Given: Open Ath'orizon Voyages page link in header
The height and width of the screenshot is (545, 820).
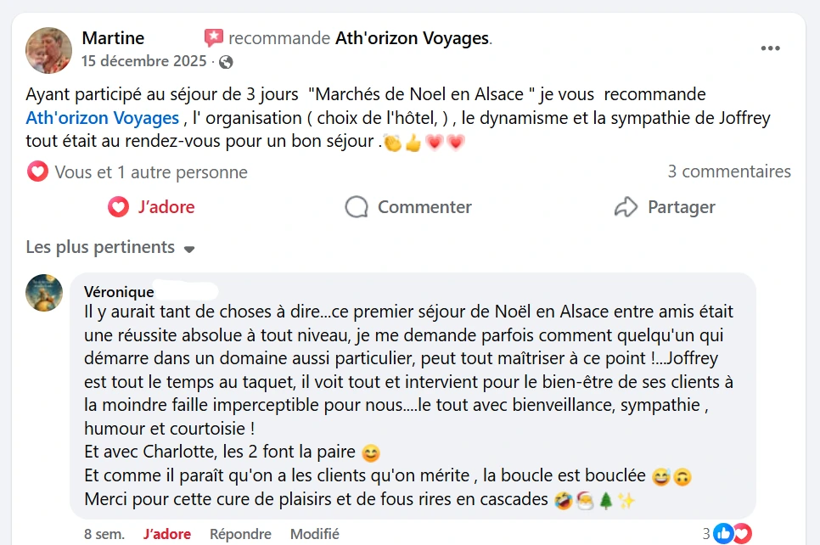Looking at the screenshot, I should pos(413,38).
